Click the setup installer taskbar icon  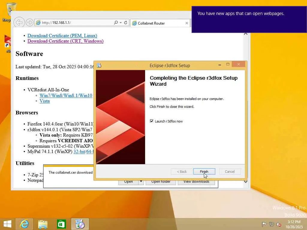(80, 224)
